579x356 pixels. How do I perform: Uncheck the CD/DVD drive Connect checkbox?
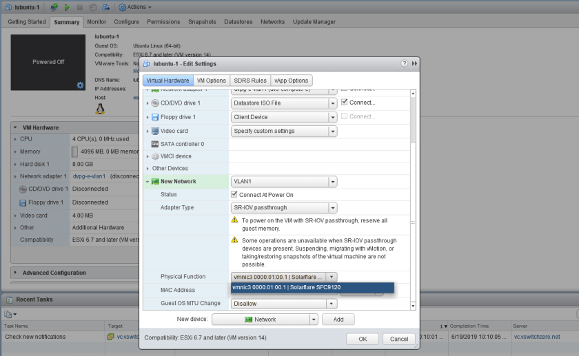pyautogui.click(x=345, y=103)
